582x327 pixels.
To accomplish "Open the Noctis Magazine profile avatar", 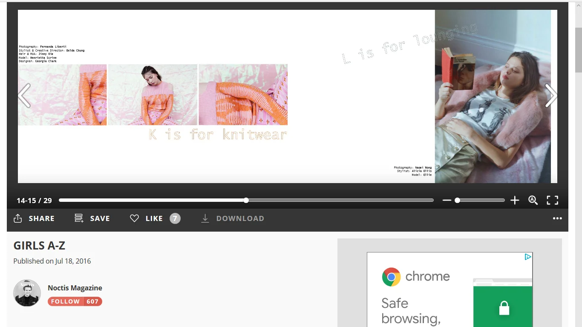I will (x=27, y=293).
